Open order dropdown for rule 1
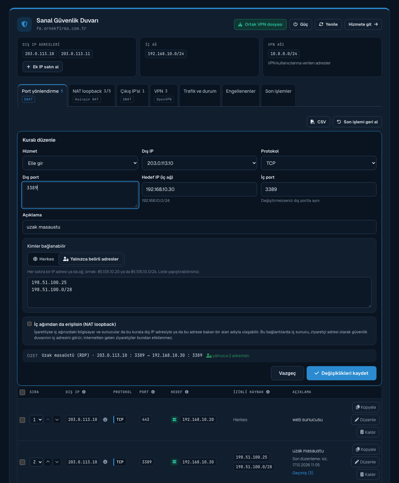Screen dimensions: 399x483 click(x=36, y=420)
